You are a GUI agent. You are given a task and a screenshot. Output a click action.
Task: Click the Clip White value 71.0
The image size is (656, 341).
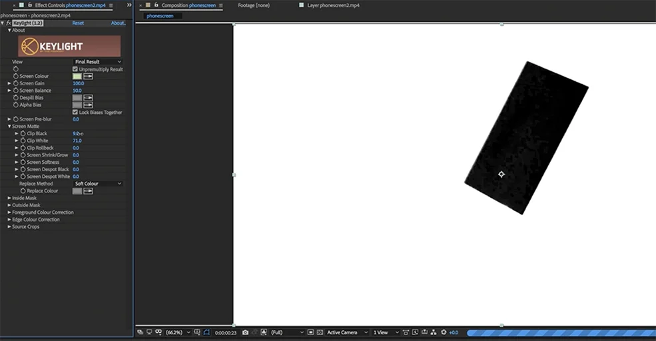[77, 141]
